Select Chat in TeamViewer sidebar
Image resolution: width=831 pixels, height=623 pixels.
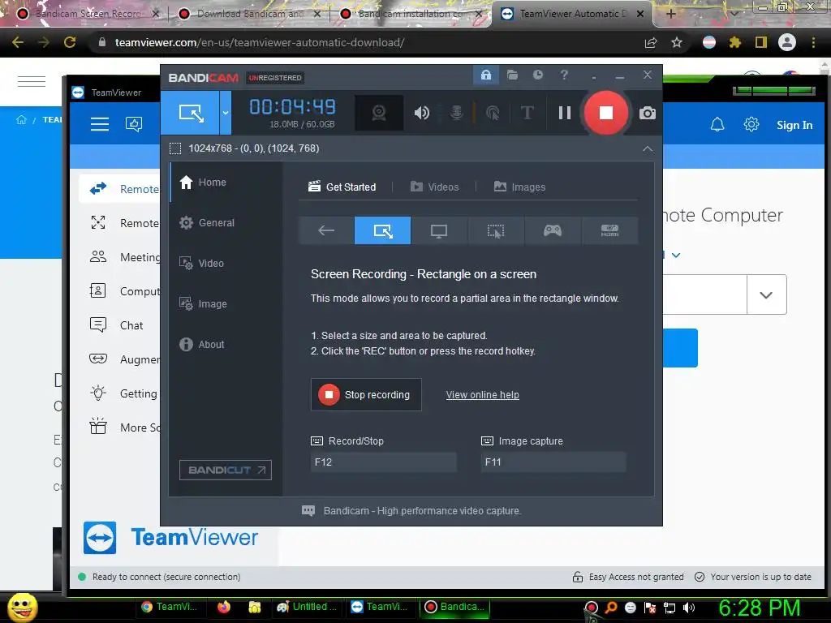click(x=120, y=325)
